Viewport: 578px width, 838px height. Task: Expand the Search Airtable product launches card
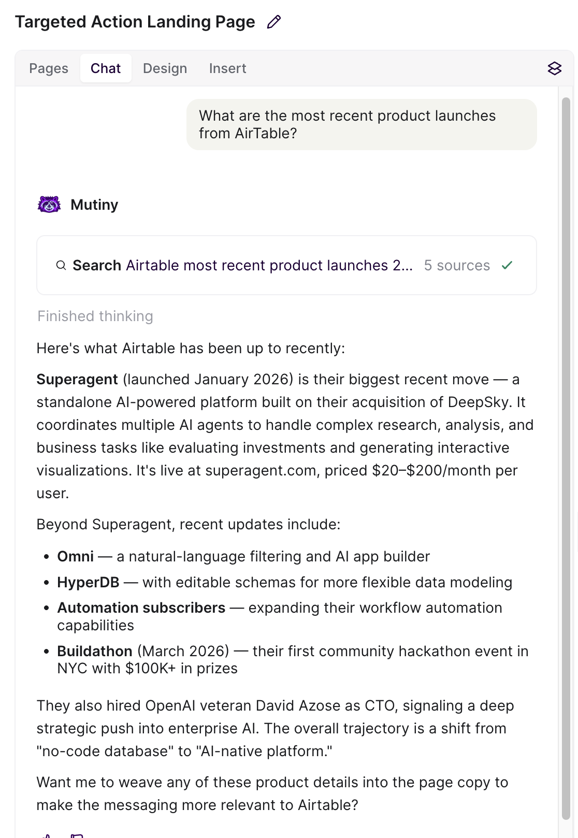click(286, 265)
